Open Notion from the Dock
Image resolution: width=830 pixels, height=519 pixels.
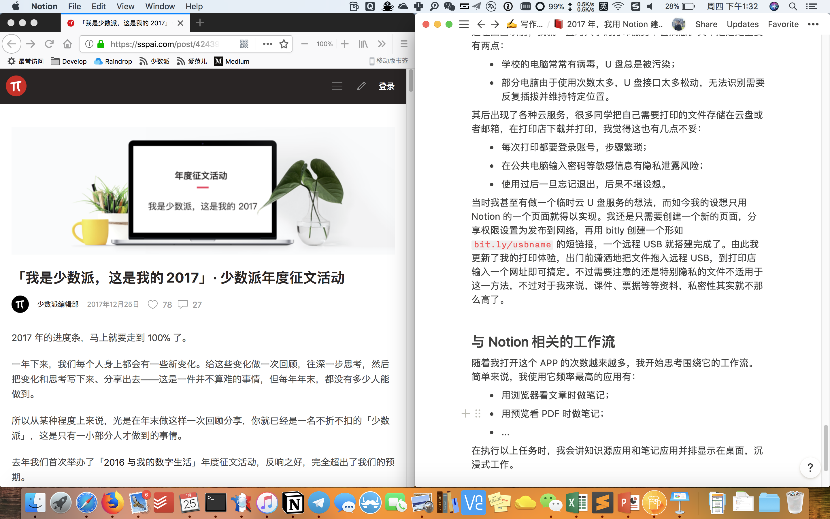pyautogui.click(x=293, y=503)
